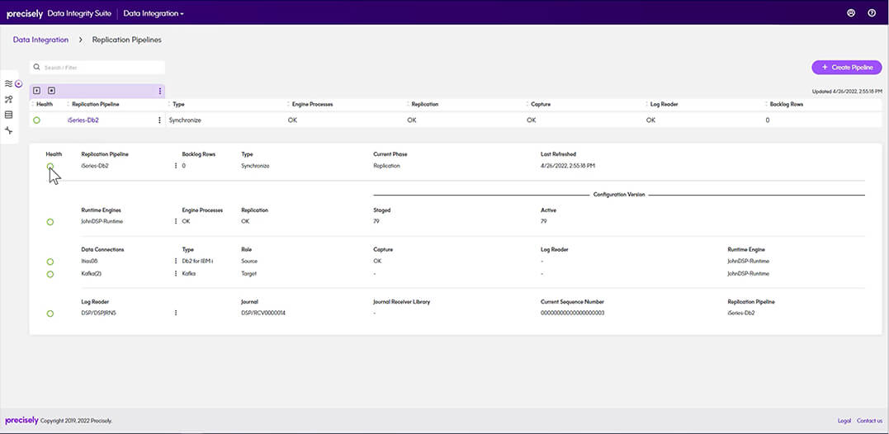Click the Legal link in footer
The width and height of the screenshot is (889, 434).
point(844,421)
